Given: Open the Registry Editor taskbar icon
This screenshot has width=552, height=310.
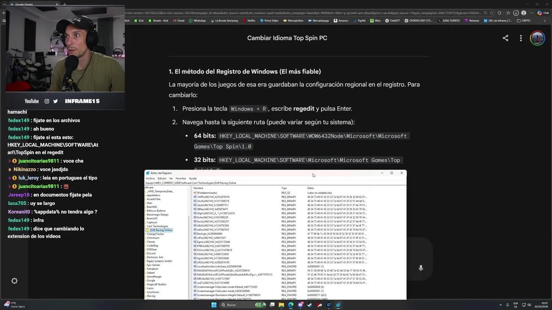Looking at the screenshot, I should 338,305.
